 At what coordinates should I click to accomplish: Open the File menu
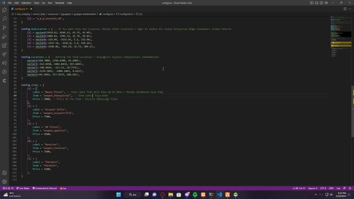tap(10, 3)
